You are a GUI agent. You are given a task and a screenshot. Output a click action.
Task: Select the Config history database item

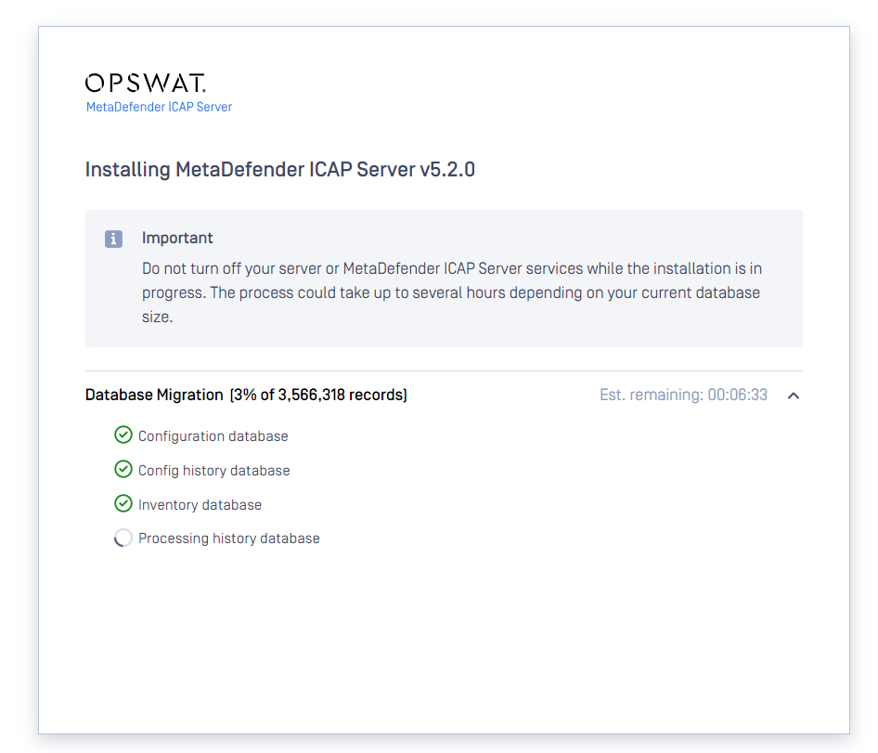tap(213, 471)
